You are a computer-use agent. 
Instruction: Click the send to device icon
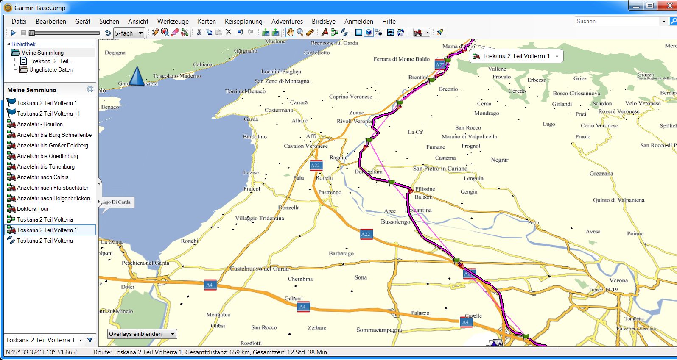point(275,32)
